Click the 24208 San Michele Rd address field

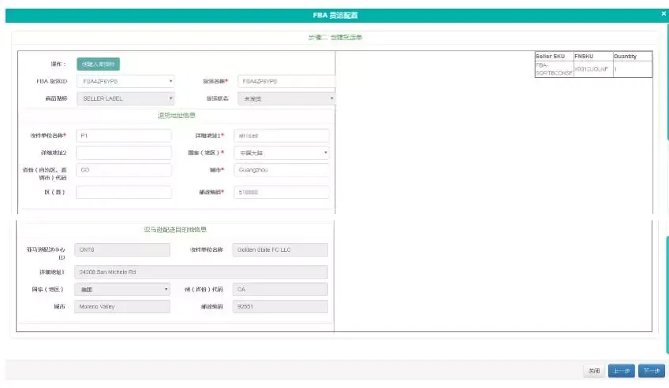coord(201,272)
